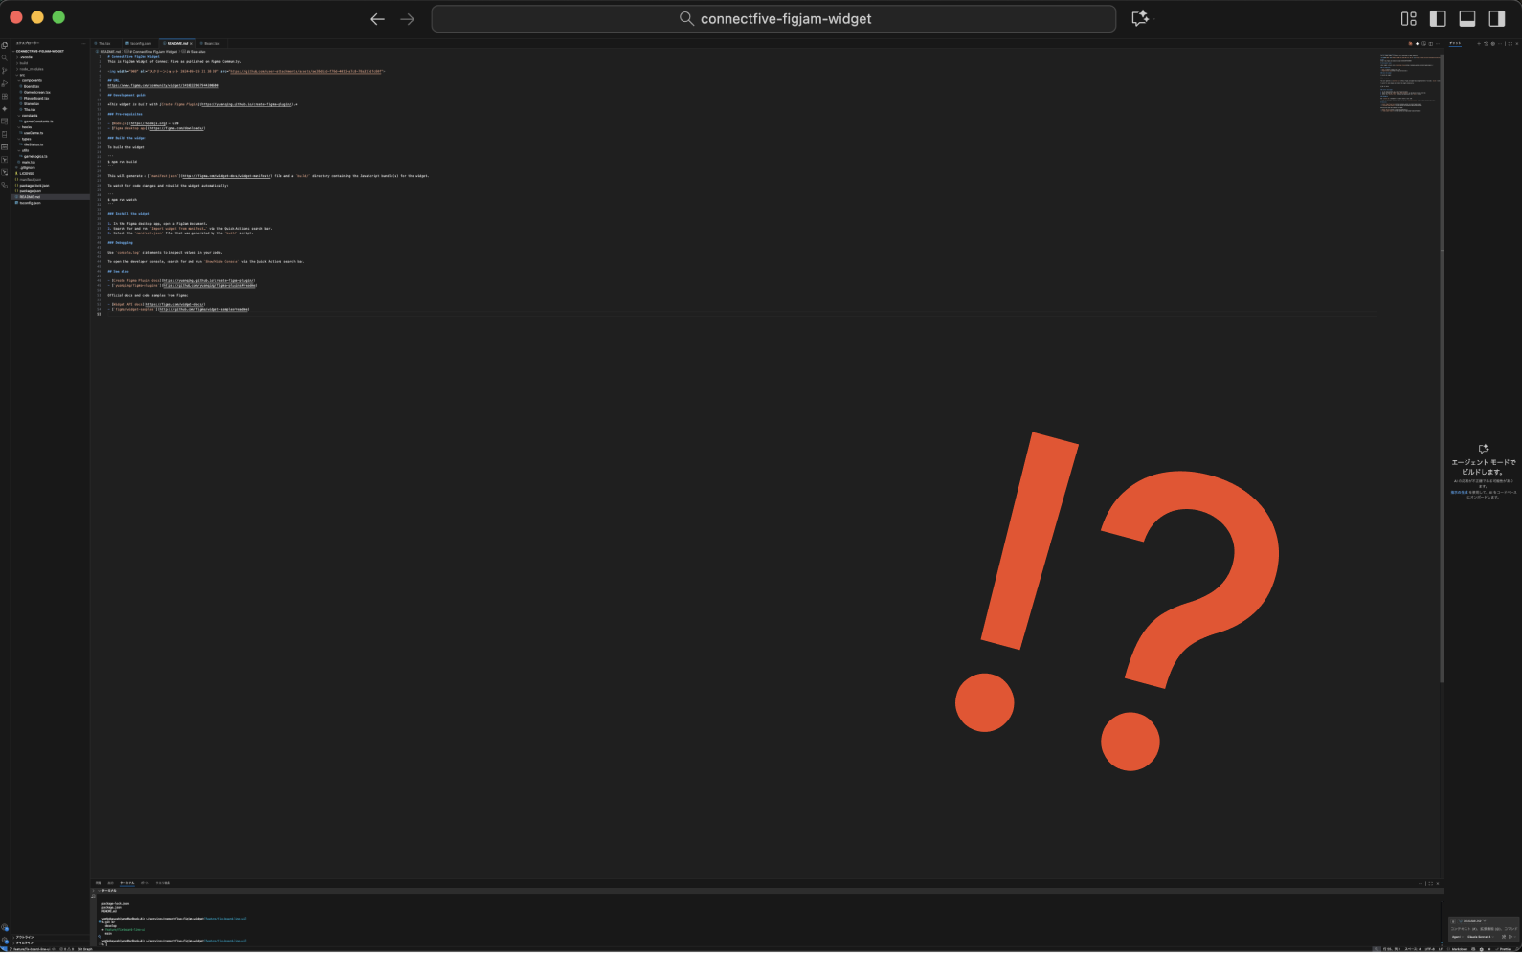Expand the .vscode folder
Image resolution: width=1522 pixels, height=953 pixels.
pyautogui.click(x=25, y=57)
